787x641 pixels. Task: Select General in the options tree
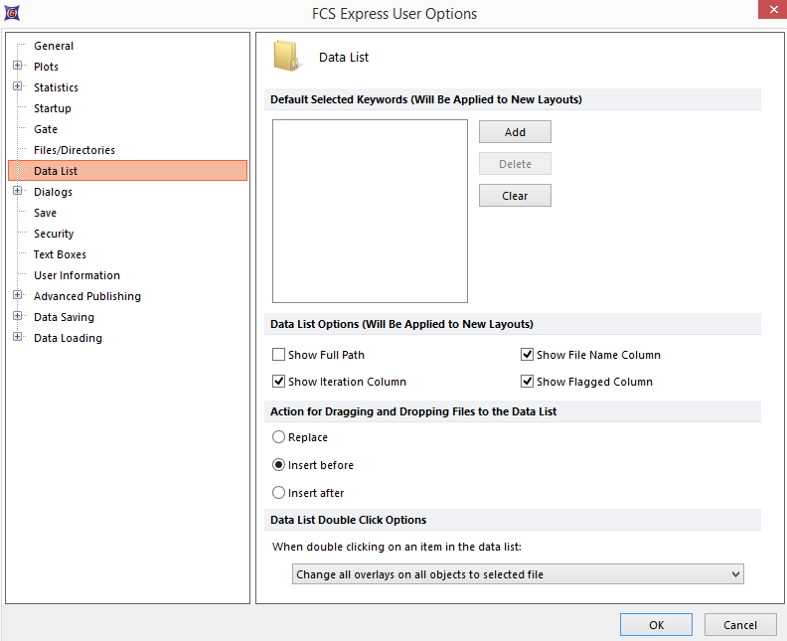click(x=54, y=46)
